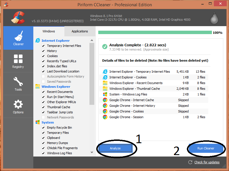The width and height of the screenshot is (229, 171).
Task: Click the Run Cleaner button
Action: 206,148
